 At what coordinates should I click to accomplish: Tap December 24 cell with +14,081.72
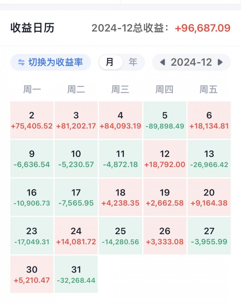click(76, 236)
